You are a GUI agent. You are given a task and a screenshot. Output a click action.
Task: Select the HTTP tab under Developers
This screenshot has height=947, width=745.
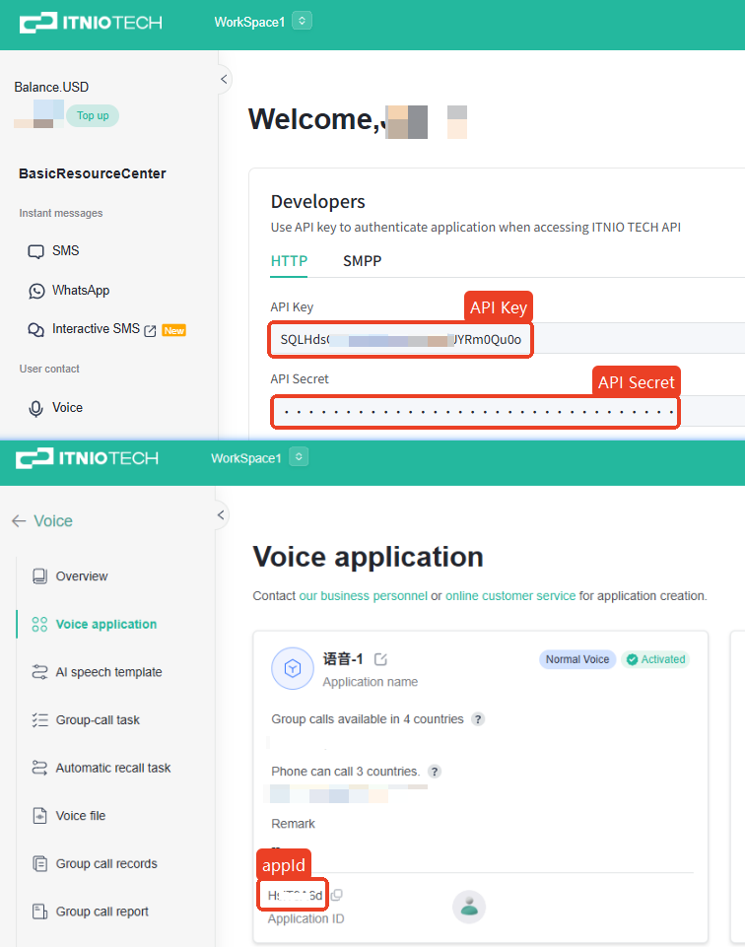click(x=289, y=261)
